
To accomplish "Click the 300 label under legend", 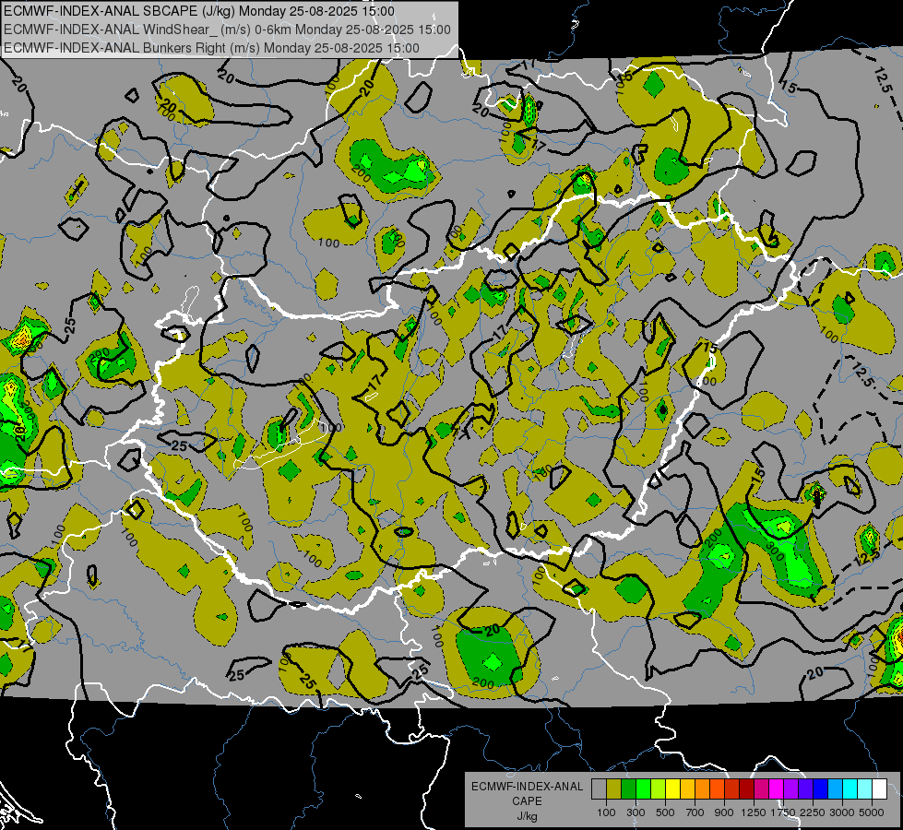I will [x=636, y=812].
